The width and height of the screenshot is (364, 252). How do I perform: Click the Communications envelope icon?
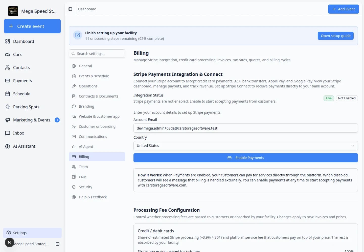(74, 137)
